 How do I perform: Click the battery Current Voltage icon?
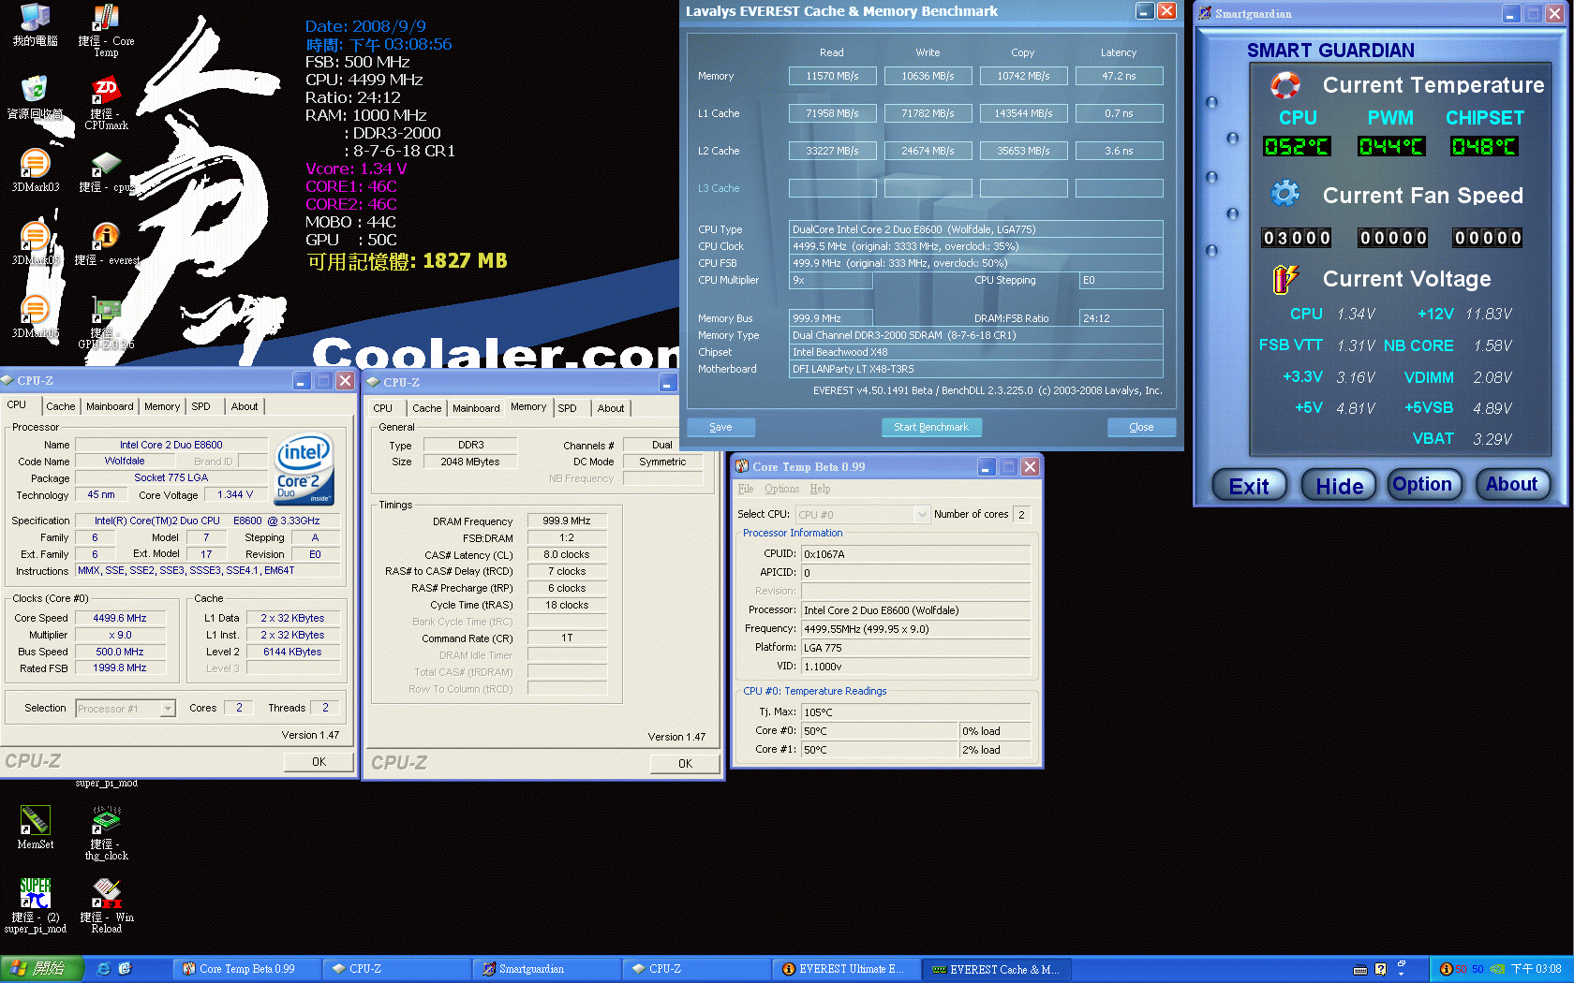click(x=1284, y=278)
